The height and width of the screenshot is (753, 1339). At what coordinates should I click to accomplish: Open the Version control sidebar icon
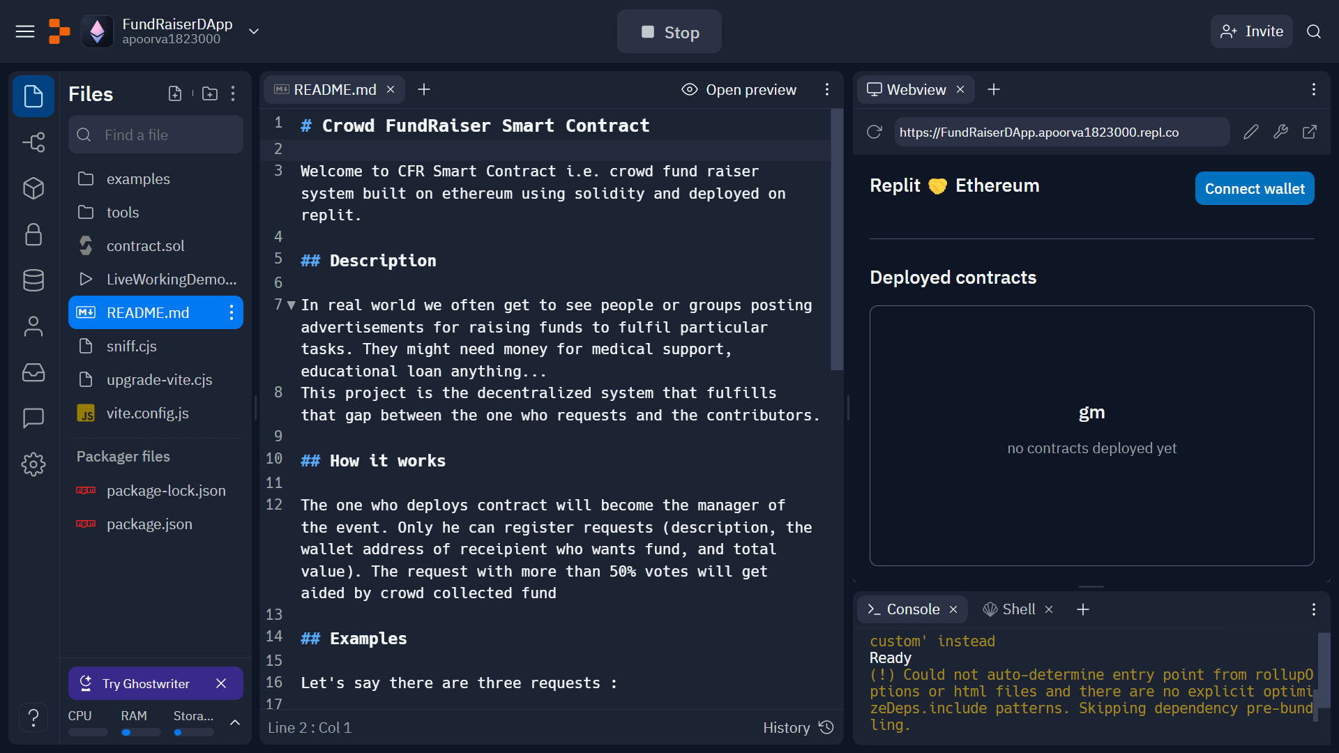[33, 142]
